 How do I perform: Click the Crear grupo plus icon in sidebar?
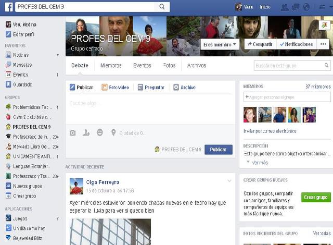(x=8, y=195)
